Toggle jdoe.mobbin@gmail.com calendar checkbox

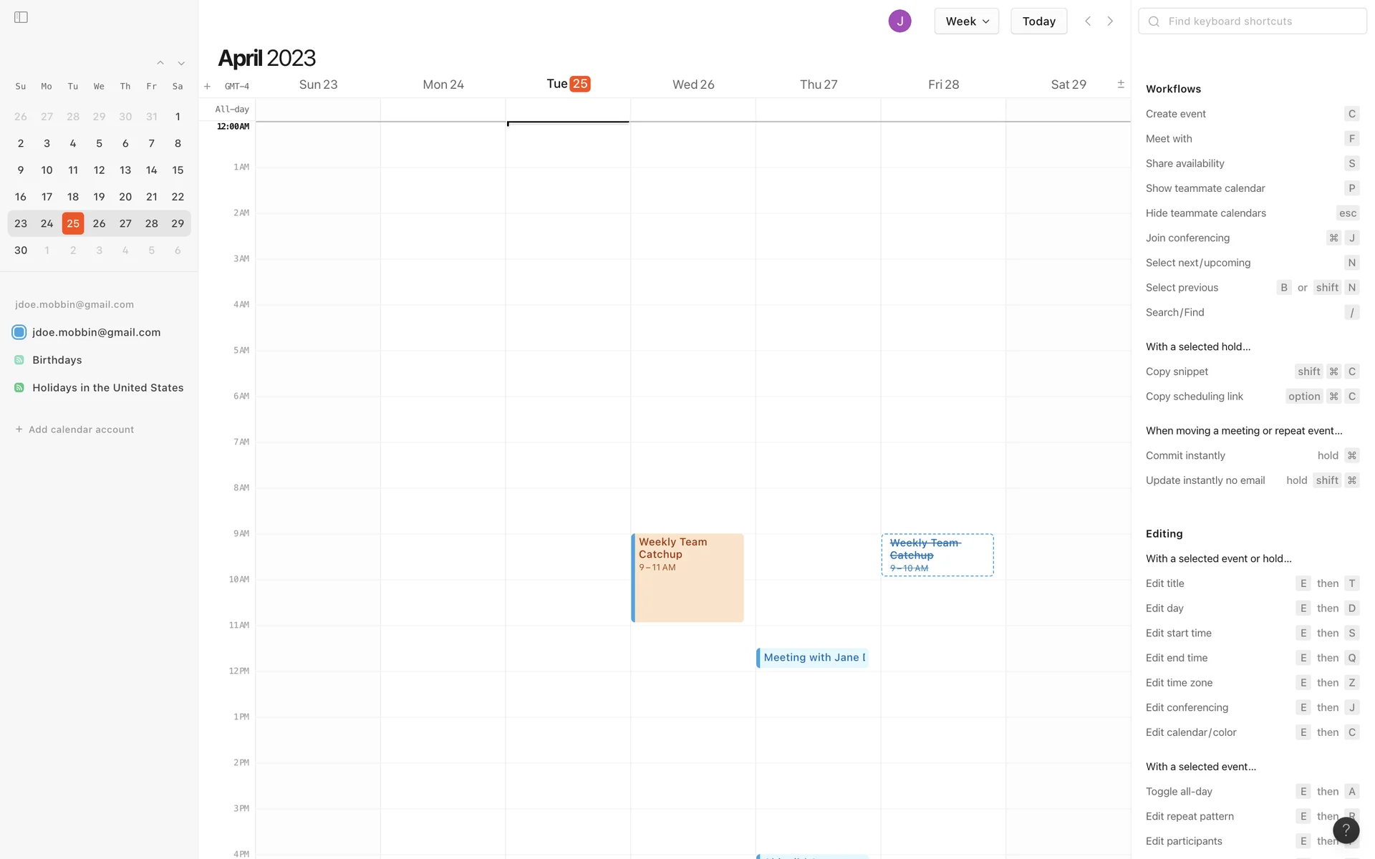pyautogui.click(x=19, y=332)
